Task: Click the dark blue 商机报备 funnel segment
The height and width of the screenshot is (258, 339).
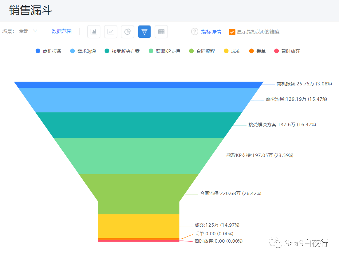Action: tap(139, 85)
